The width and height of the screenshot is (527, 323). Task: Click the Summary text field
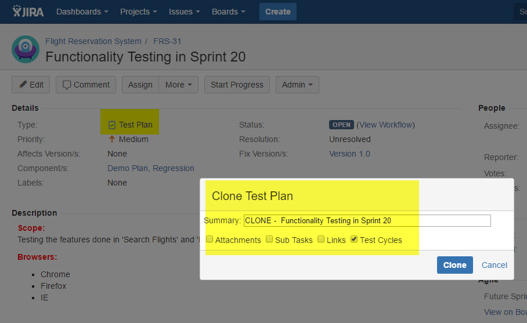tap(367, 220)
